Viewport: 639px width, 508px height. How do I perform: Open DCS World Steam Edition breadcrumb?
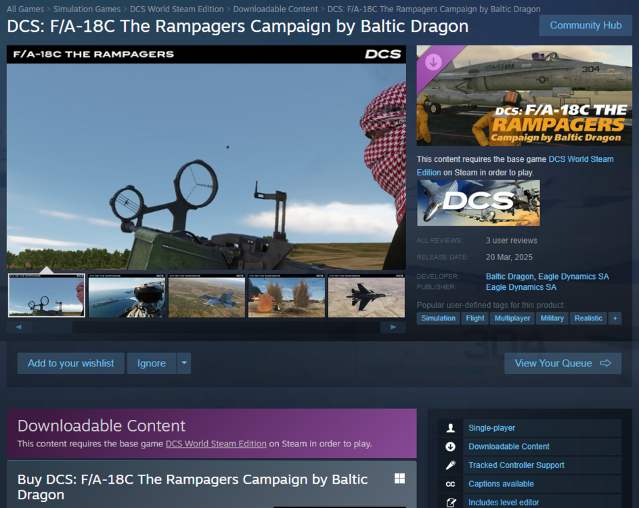coord(177,9)
